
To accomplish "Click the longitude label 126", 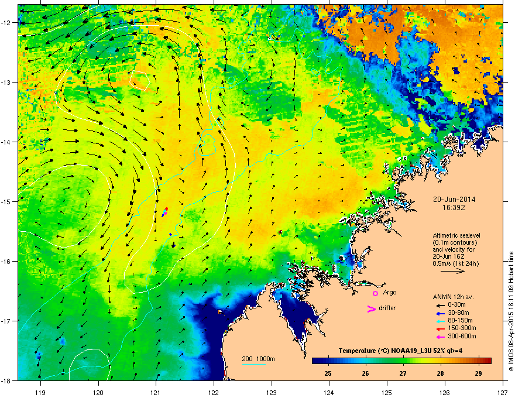I will 445,393.
